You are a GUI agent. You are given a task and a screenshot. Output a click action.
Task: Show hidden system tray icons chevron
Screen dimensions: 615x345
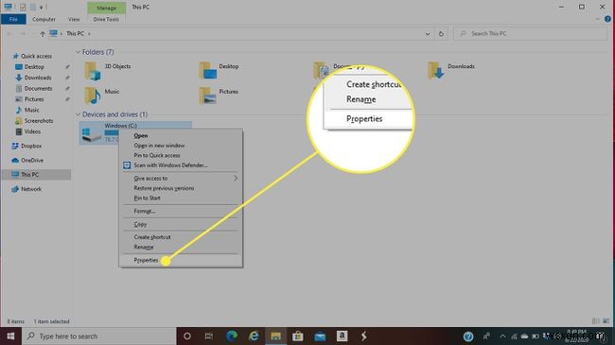(x=502, y=336)
